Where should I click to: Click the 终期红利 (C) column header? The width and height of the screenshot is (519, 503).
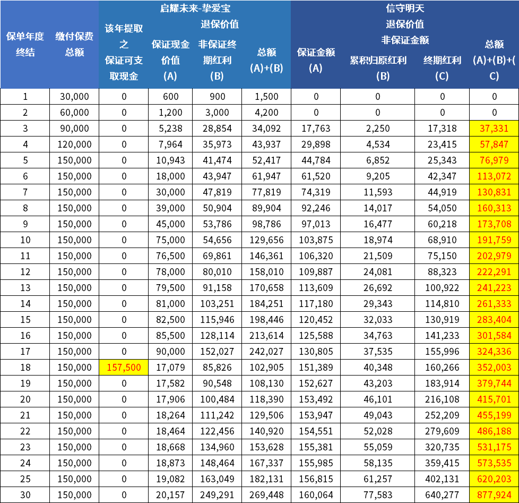(x=442, y=67)
